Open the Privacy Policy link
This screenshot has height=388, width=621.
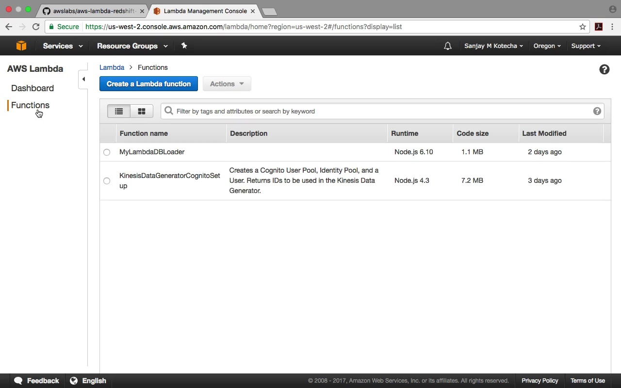(540, 381)
